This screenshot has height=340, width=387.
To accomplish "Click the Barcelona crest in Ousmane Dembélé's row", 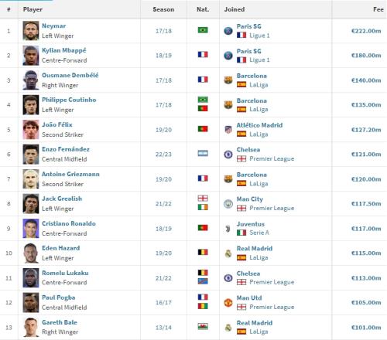I will [x=228, y=80].
